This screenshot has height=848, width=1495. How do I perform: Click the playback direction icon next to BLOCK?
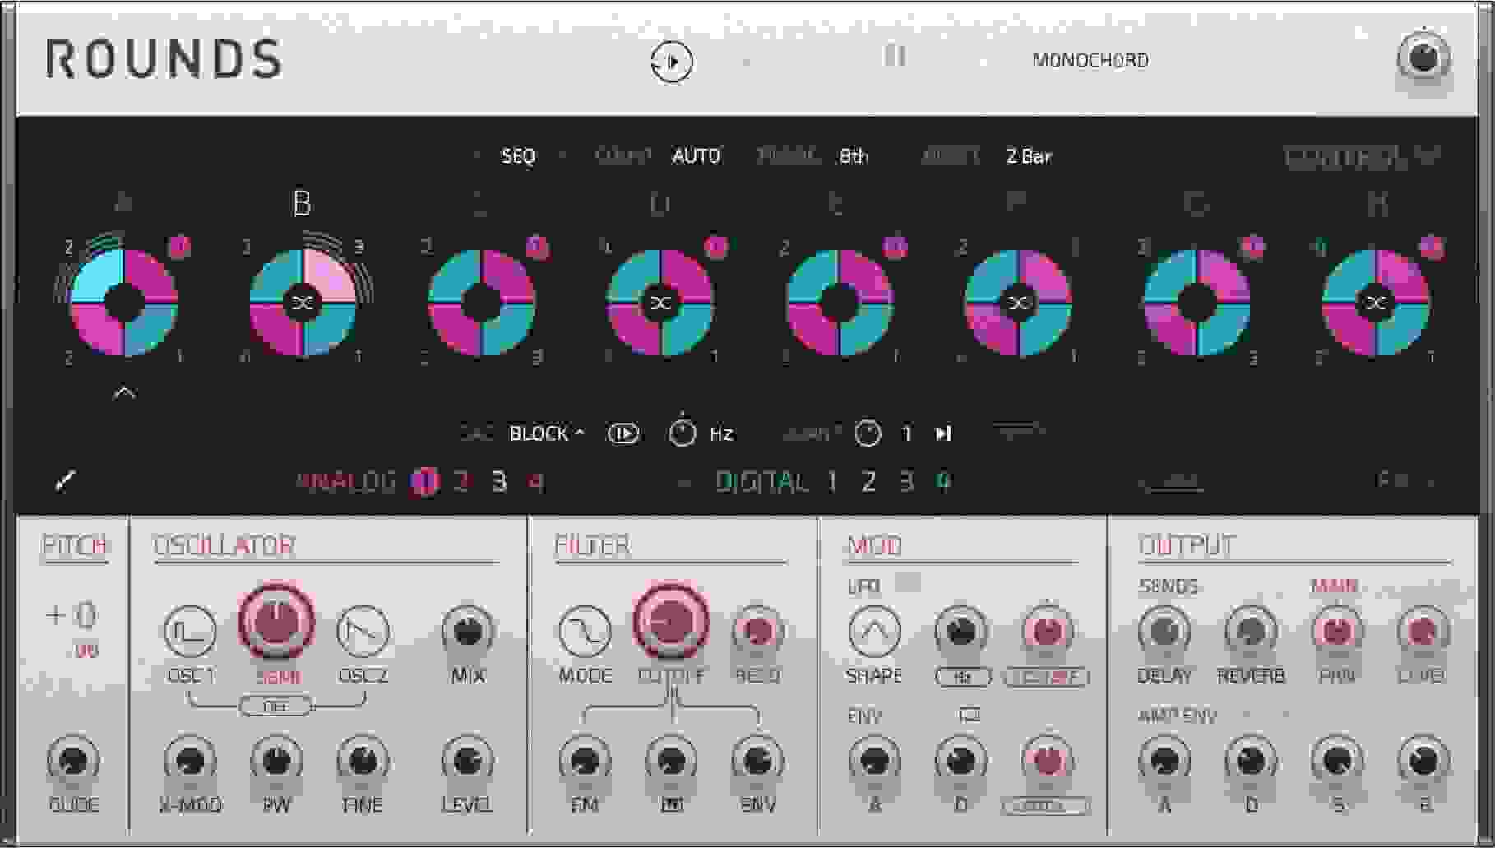(623, 433)
